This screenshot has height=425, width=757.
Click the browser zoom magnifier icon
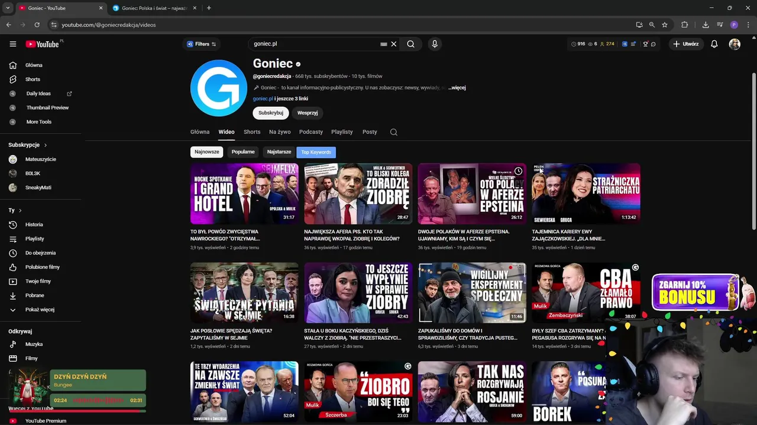652,25
